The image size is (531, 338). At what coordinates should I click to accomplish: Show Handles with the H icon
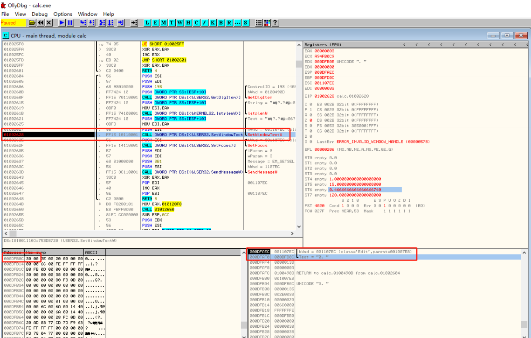pos(188,23)
